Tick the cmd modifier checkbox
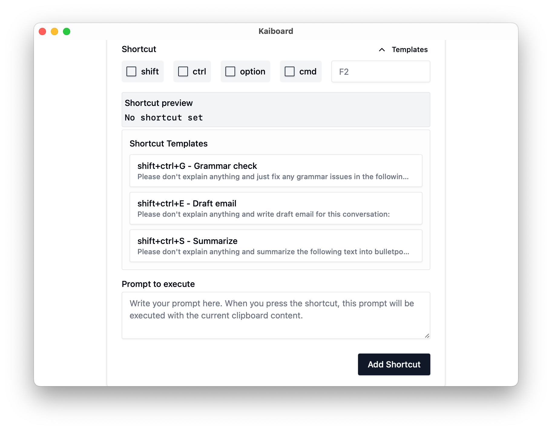The image size is (552, 431). click(x=290, y=71)
